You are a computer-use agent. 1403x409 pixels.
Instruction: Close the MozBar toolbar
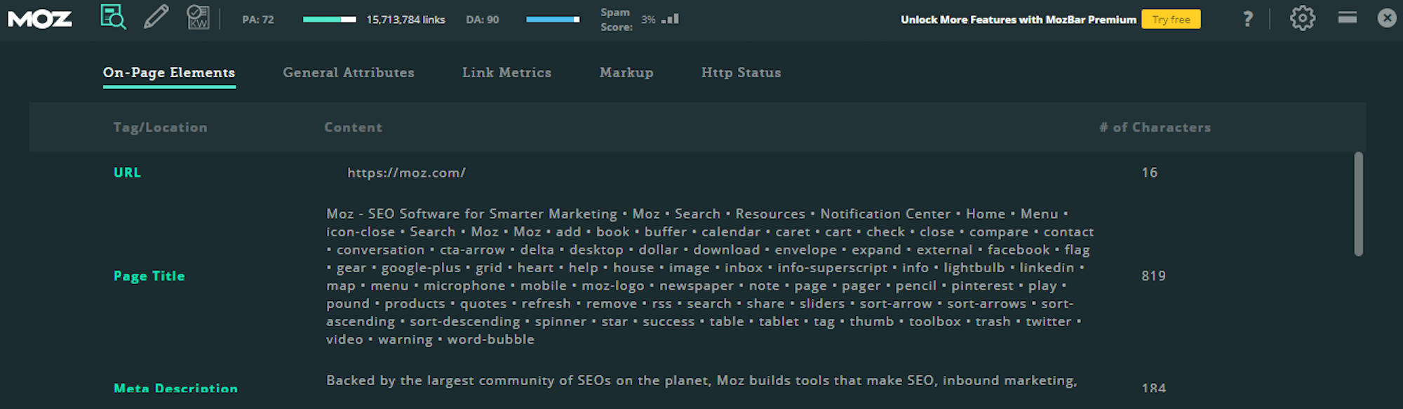coord(1387,18)
